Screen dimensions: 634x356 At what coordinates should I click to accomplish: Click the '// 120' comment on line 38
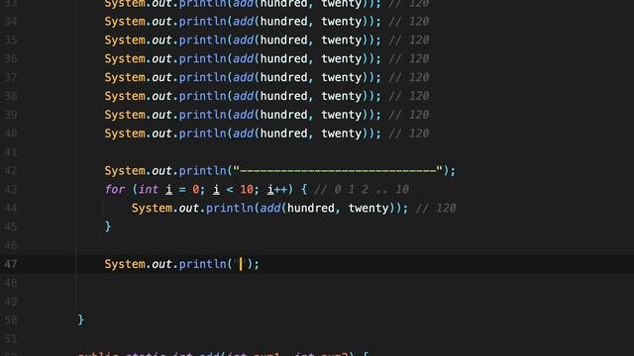click(x=409, y=96)
